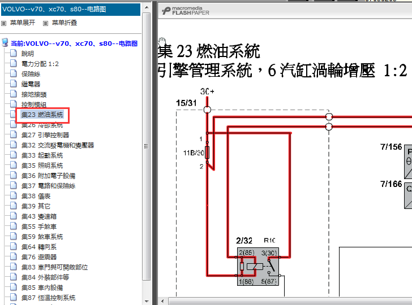Viewport: 412px width, 305px height.
Task: Open 集55 手煞車 entry
Action: pos(39,226)
